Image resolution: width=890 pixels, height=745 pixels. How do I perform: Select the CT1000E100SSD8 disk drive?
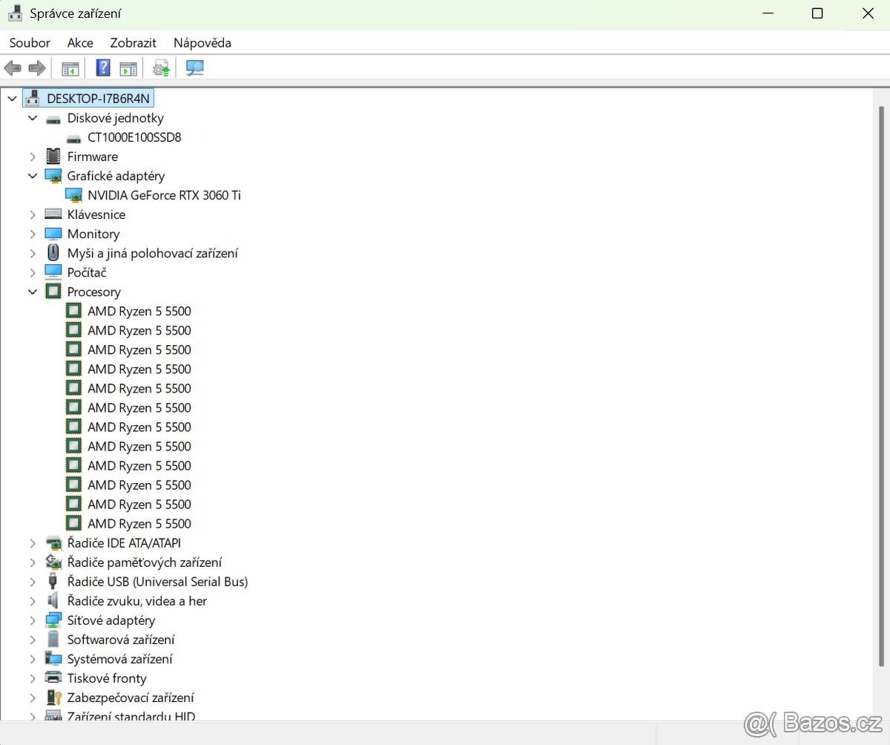click(x=134, y=137)
